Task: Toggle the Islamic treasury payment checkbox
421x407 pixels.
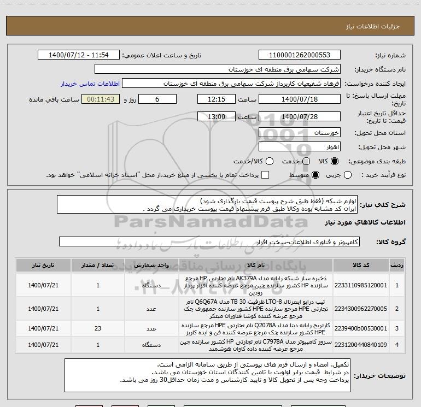Action: pos(265,175)
